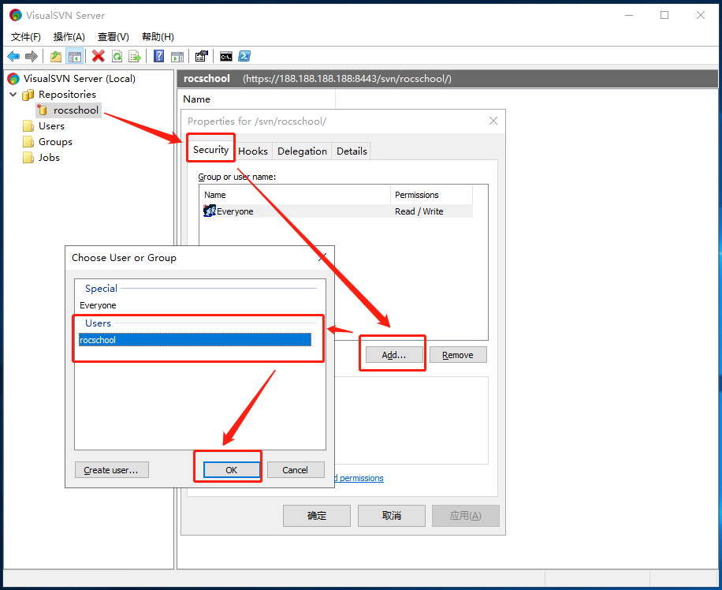
Task: Switch to the Details tab
Action: coord(352,151)
